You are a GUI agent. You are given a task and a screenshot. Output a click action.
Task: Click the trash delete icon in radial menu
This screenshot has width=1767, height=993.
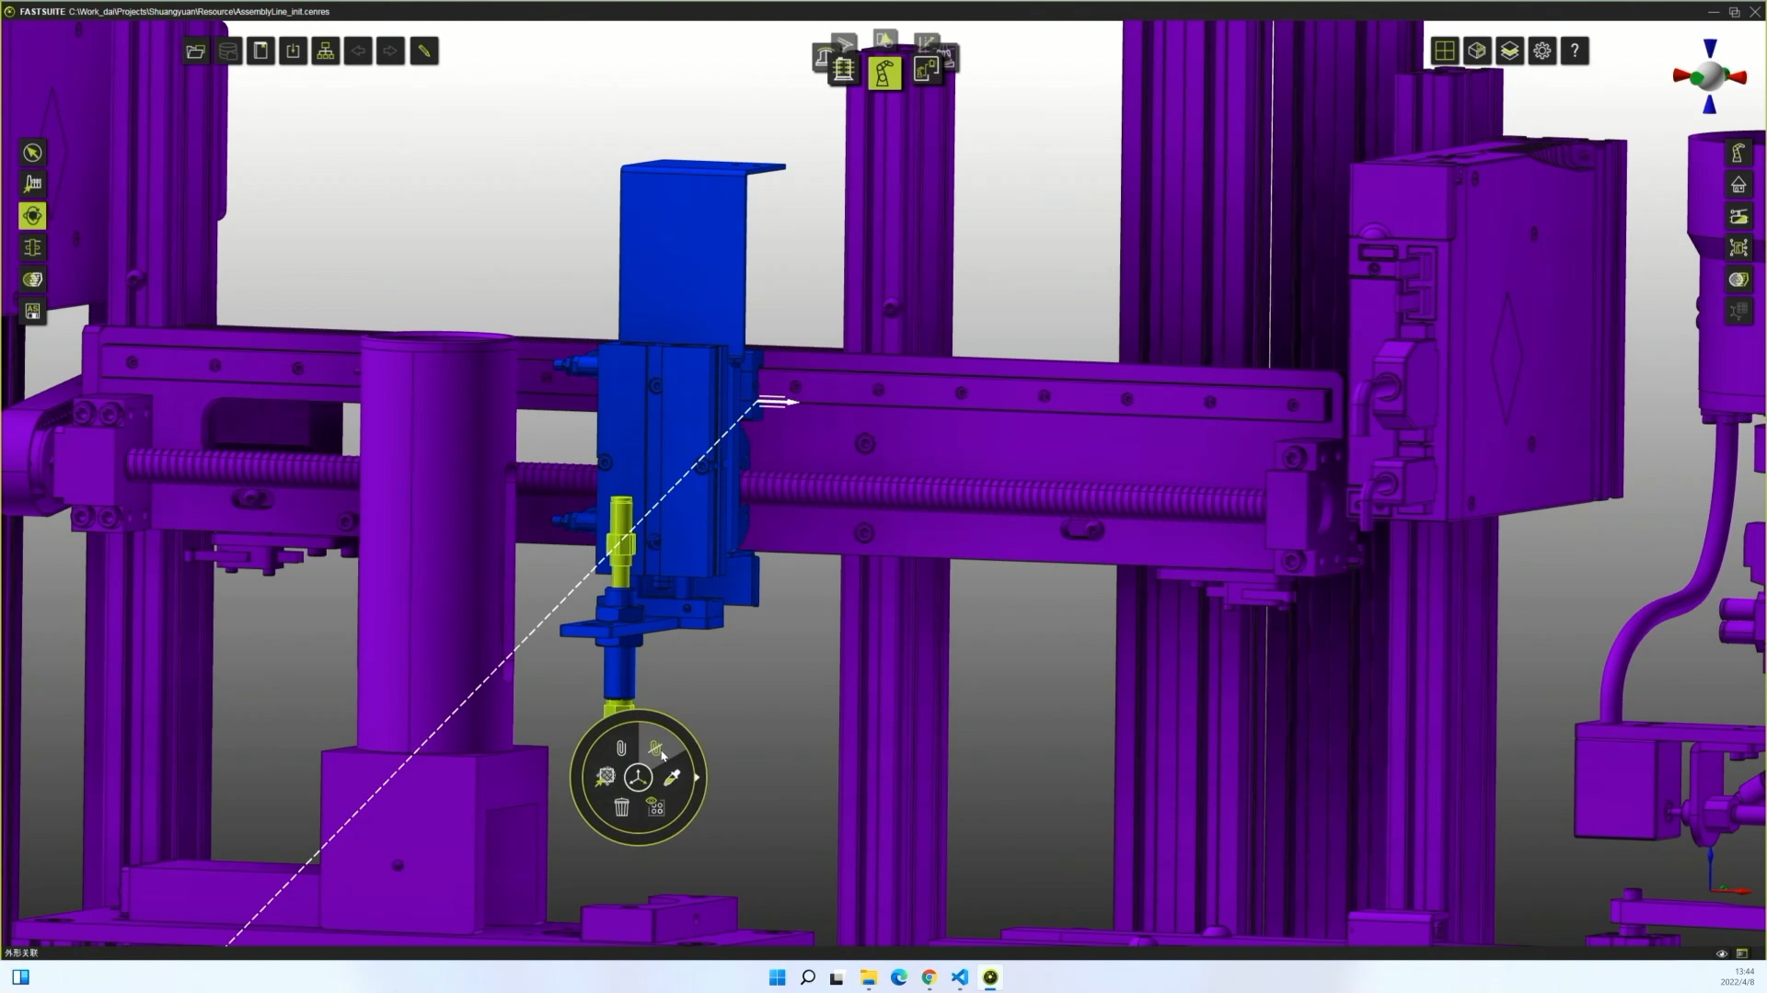tap(621, 807)
